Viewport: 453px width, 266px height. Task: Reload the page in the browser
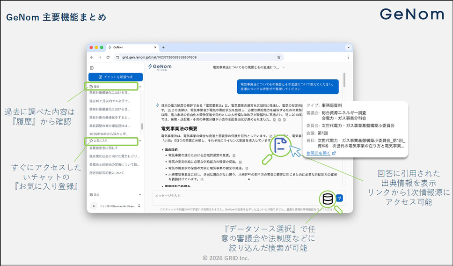tap(108, 57)
